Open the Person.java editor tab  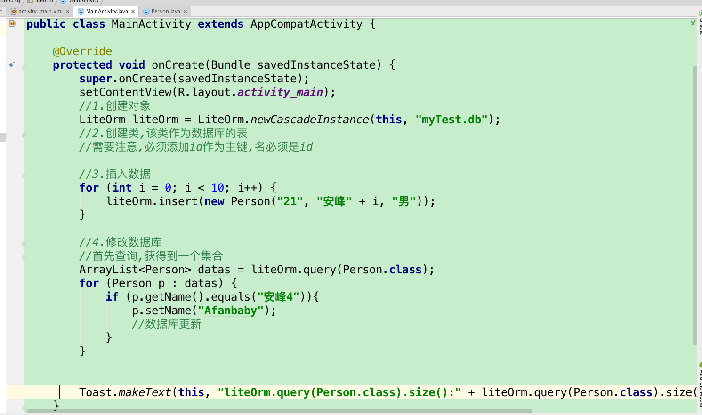pyautogui.click(x=166, y=11)
